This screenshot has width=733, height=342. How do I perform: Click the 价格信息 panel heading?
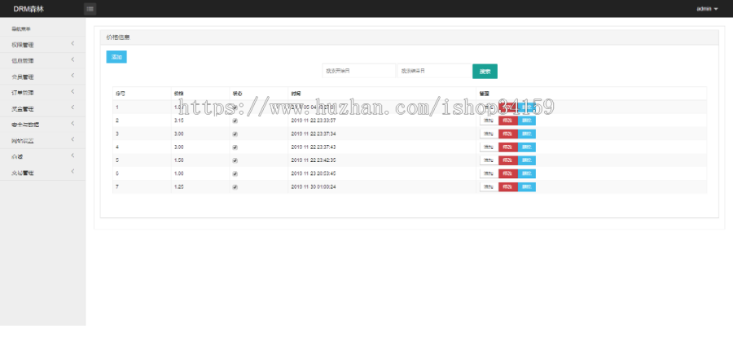[118, 37]
